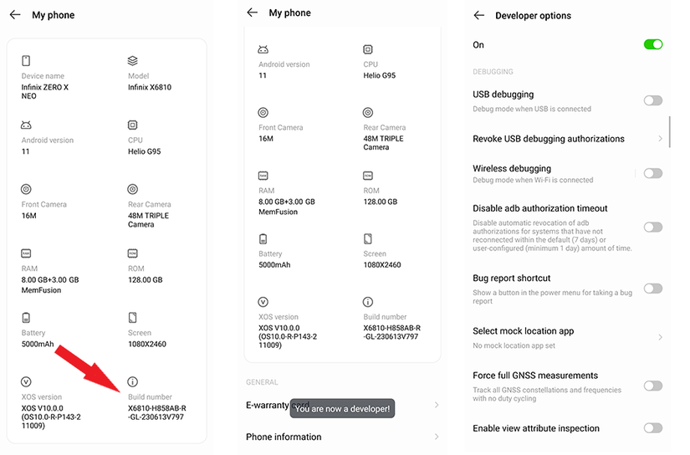Open the Phone information chevron

(x=437, y=437)
